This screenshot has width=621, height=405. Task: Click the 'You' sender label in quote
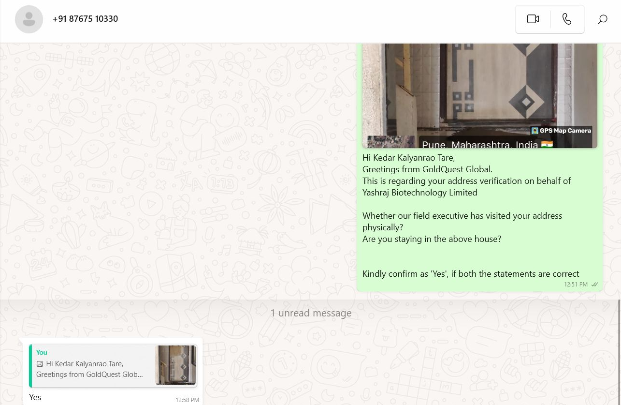[42, 352]
